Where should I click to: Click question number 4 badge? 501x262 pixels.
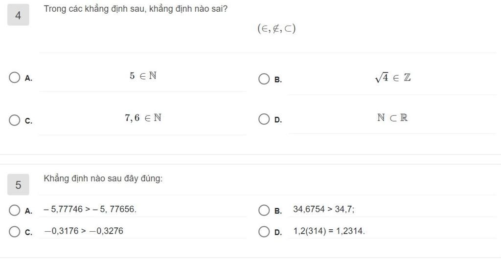point(18,15)
